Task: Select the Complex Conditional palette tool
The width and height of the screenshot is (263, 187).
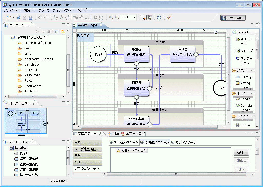Action: (245, 108)
